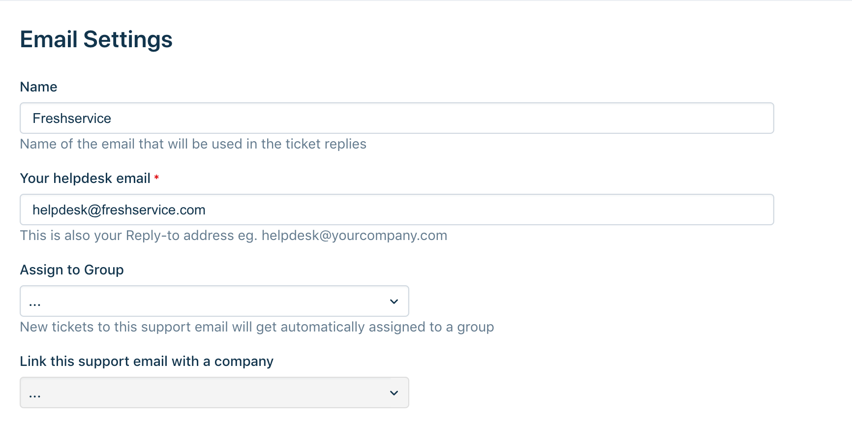Click "Link this support email with a company" label
Screen dimensions: 852x422
click(x=147, y=362)
